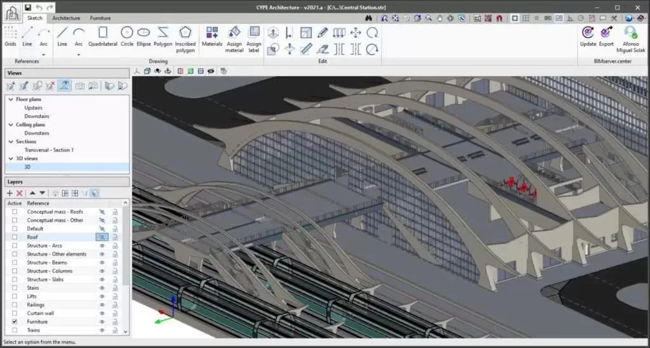Select the Ellipse drawing tool
This screenshot has height=348, width=650.
[144, 36]
